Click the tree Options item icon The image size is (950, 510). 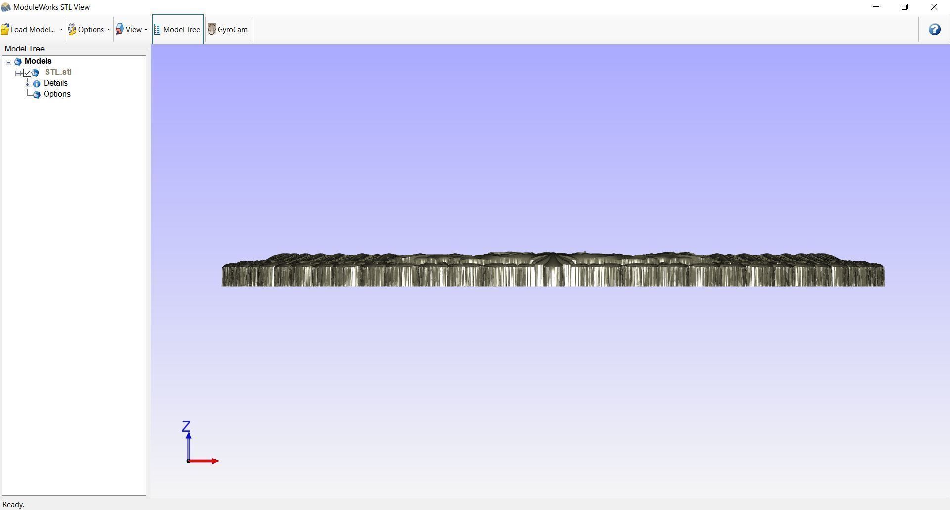[36, 95]
